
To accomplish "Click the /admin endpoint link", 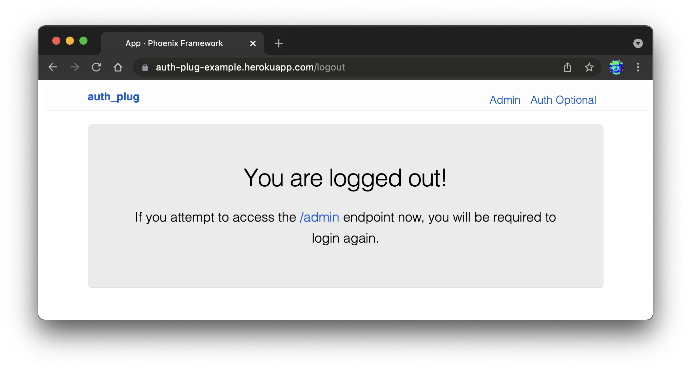I will (319, 217).
